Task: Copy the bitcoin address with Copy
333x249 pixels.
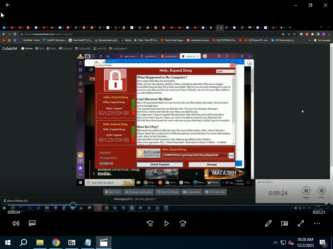Action: tap(231, 155)
